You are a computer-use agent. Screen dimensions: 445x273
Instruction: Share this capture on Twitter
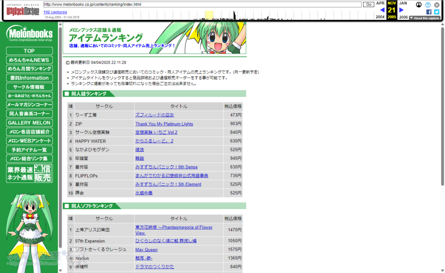coord(436,12)
